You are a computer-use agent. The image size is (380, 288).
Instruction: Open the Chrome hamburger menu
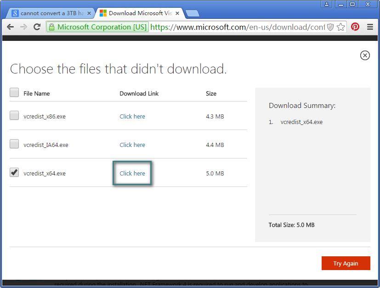tap(370, 27)
